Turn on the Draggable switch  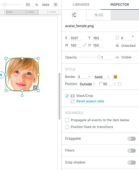point(132,139)
